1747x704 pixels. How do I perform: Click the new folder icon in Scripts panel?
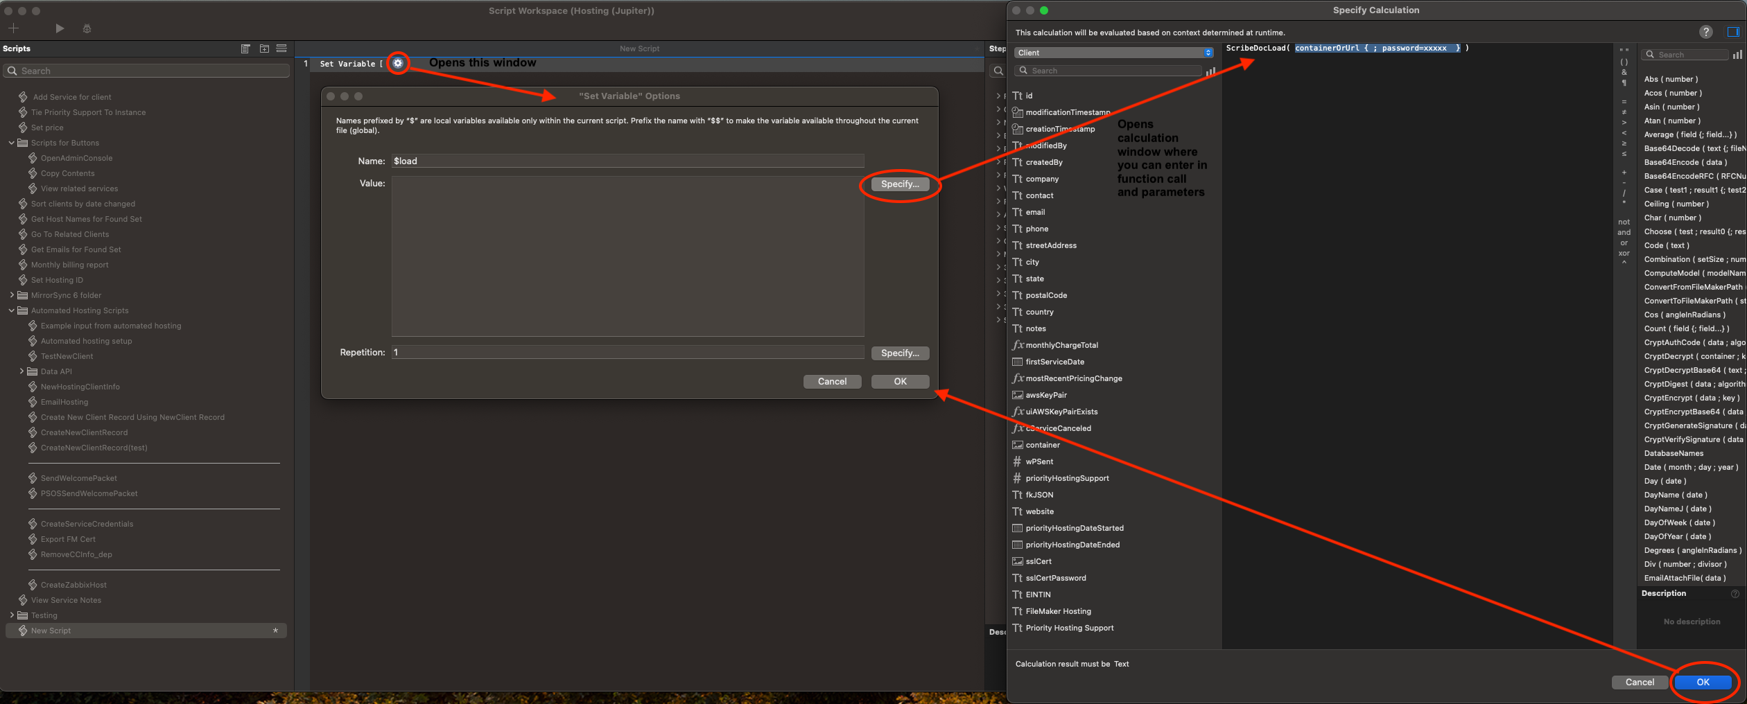click(264, 49)
